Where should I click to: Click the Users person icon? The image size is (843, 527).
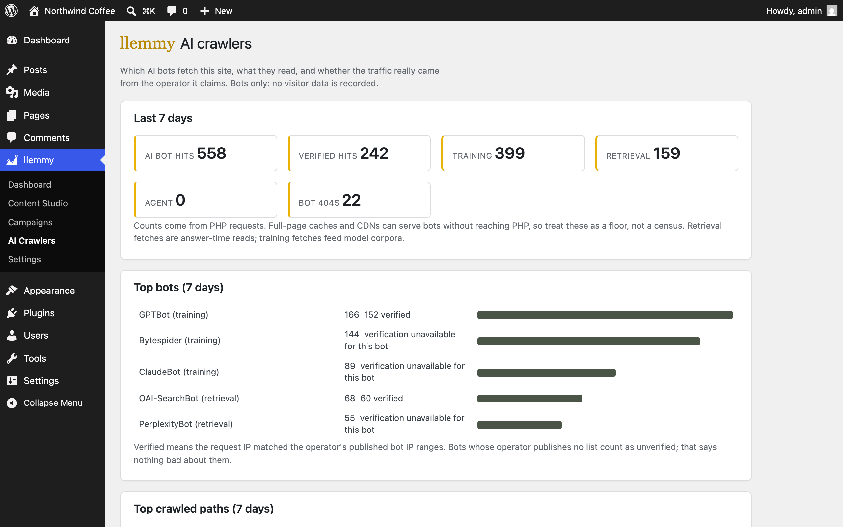pyautogui.click(x=12, y=335)
